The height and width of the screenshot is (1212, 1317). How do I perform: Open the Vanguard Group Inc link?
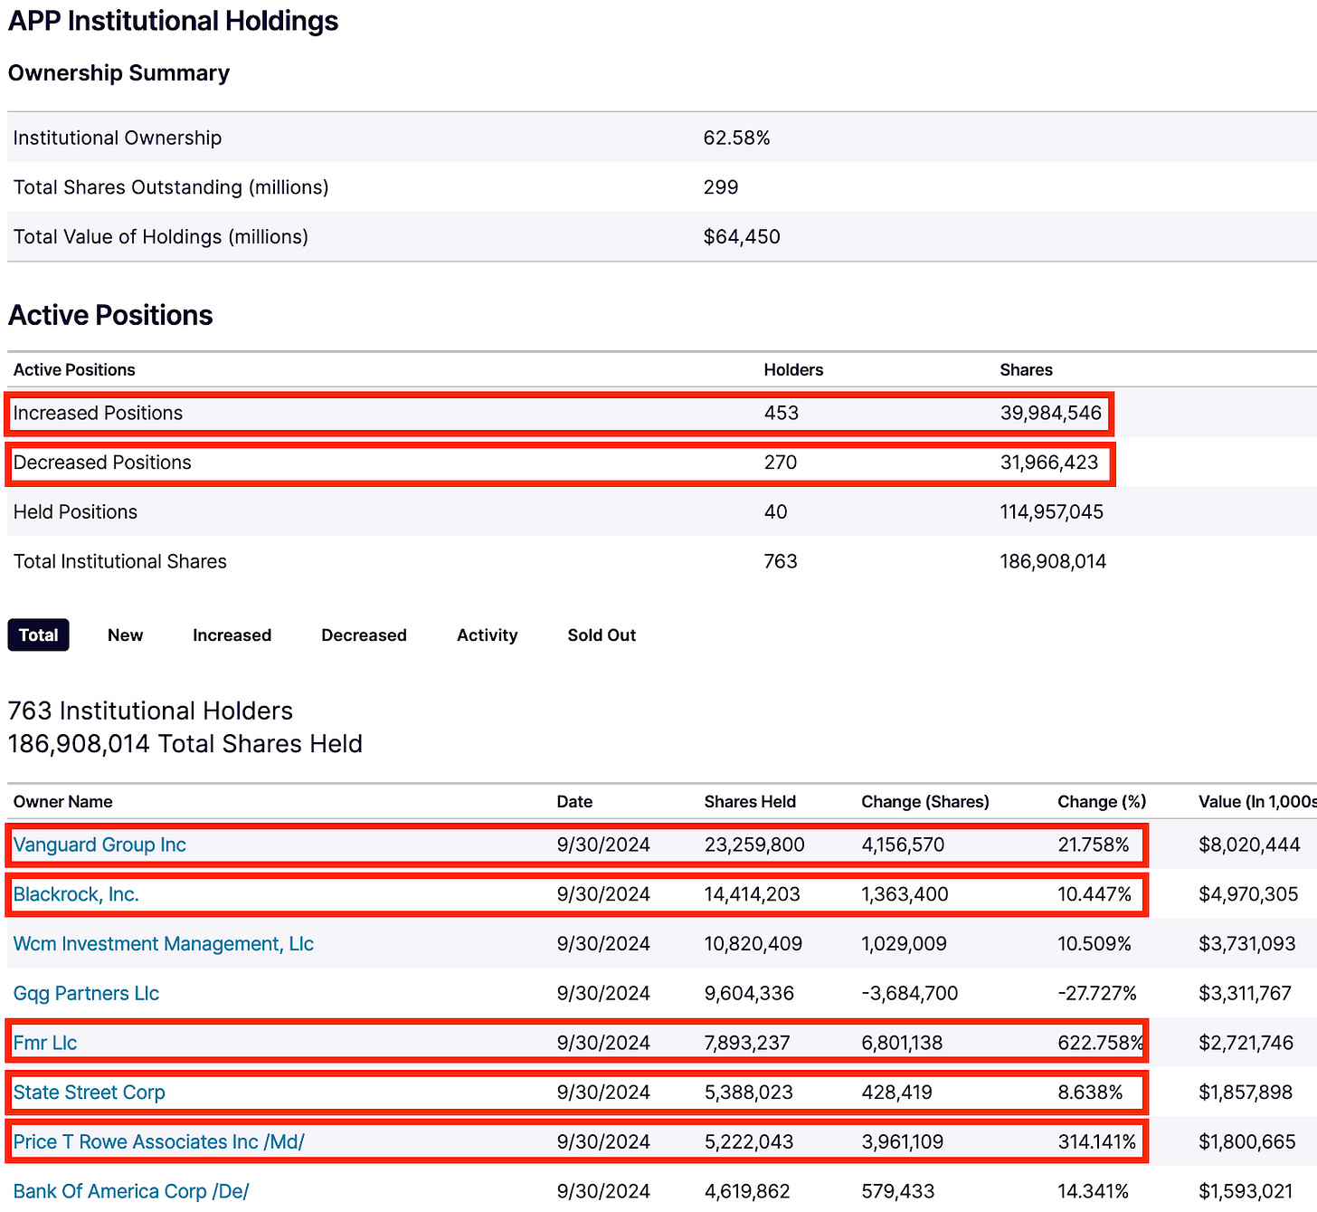click(99, 845)
